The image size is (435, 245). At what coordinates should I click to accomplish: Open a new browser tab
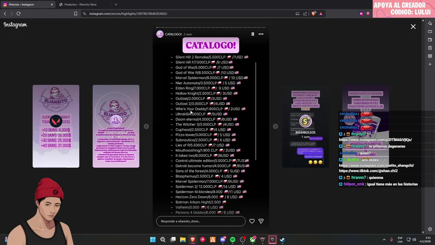click(x=116, y=4)
